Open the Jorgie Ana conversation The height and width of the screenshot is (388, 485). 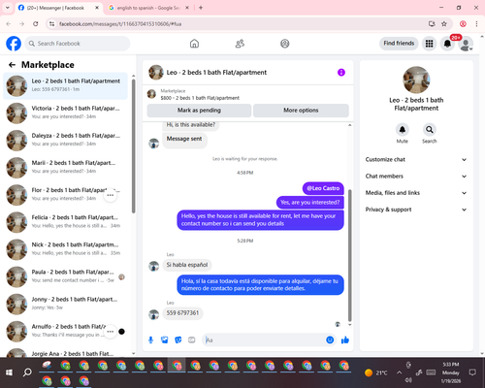click(65, 352)
